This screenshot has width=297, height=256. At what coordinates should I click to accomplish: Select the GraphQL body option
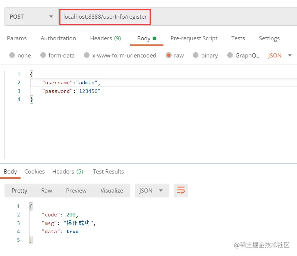click(x=230, y=55)
